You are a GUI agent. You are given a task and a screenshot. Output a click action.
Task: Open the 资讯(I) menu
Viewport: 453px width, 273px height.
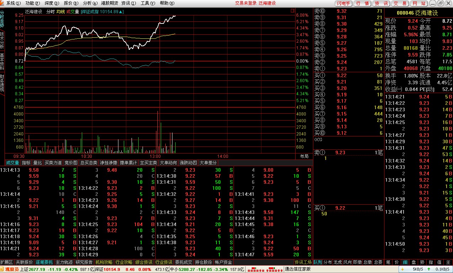point(128,3)
